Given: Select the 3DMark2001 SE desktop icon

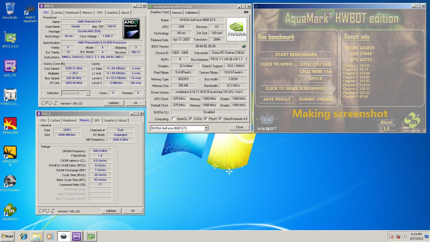Looking at the screenshot, I should pyautogui.click(x=10, y=156).
